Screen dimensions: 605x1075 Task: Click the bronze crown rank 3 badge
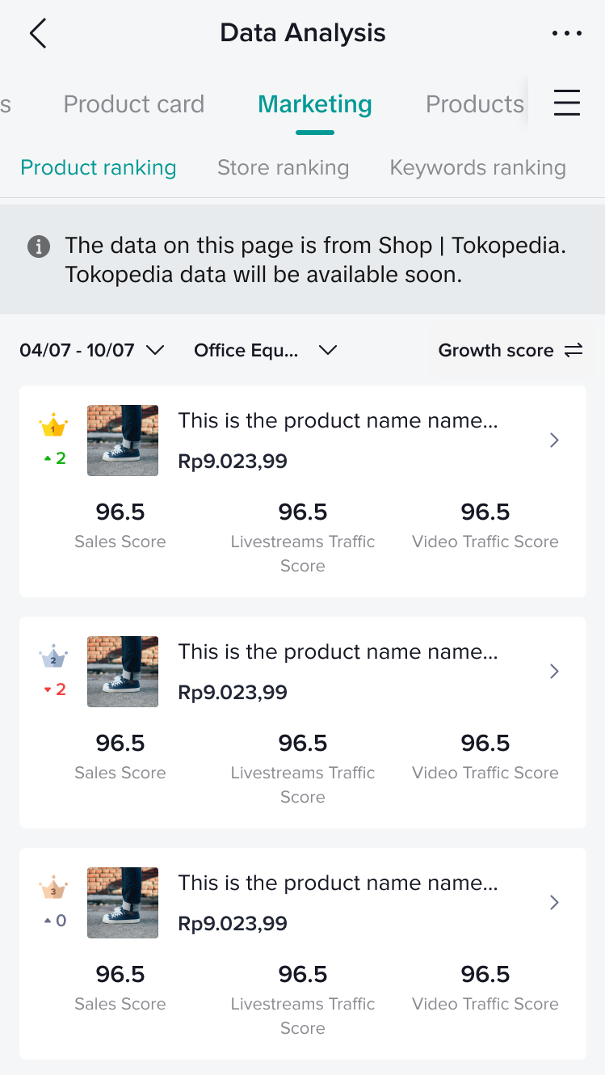(x=53, y=888)
